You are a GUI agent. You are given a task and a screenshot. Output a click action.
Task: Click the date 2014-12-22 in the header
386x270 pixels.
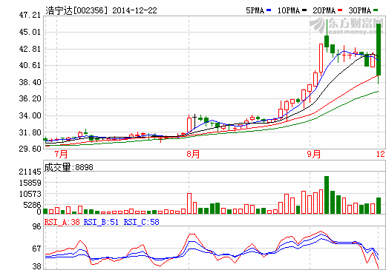pyautogui.click(x=134, y=10)
